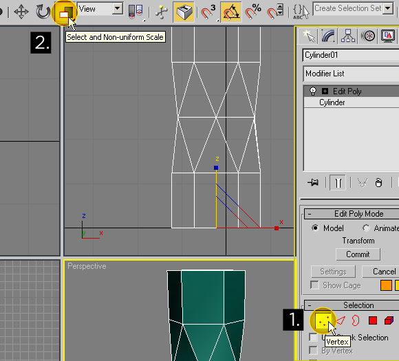The image size is (399, 361).
Task: Toggle the Keyboard Shortcut Override icon
Action: point(183,12)
